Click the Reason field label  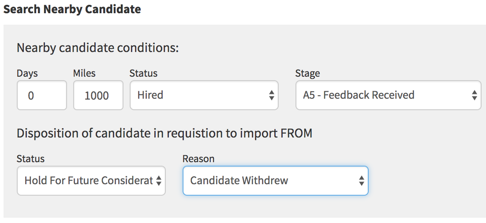point(198,159)
